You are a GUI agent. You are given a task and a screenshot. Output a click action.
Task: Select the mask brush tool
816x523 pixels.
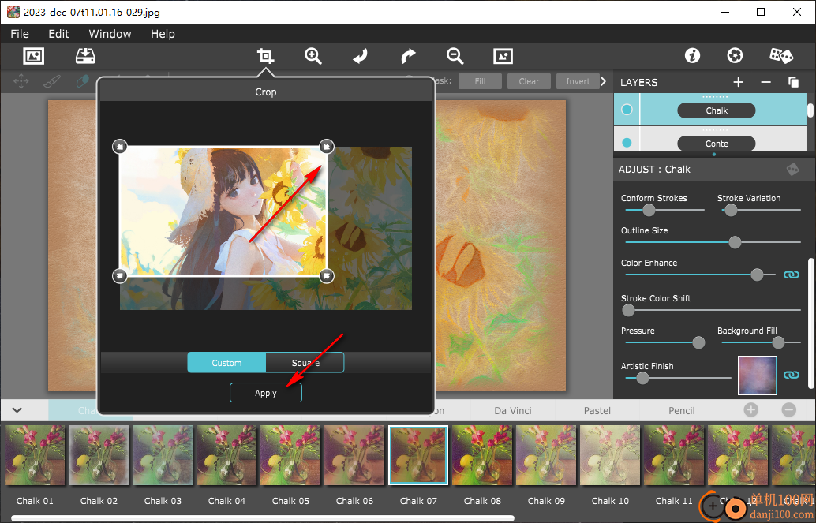(x=51, y=81)
